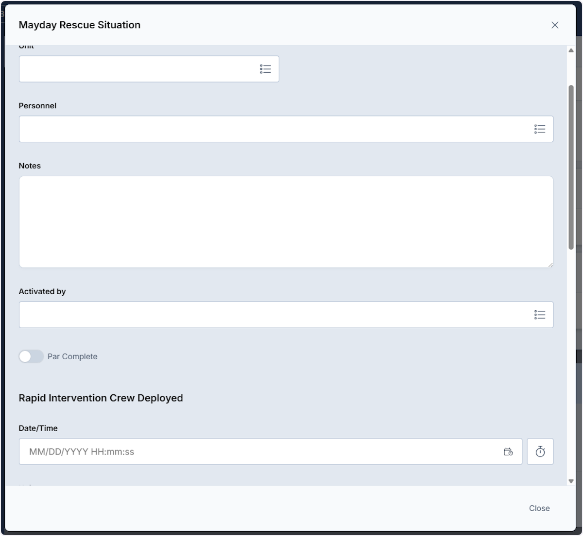Click the Mayday Rescue Situation title
583x536 pixels.
coord(80,25)
